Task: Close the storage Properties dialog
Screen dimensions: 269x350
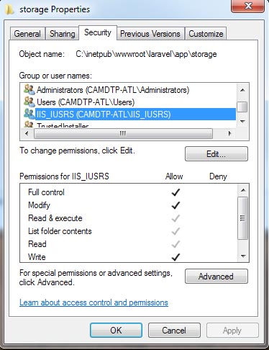Action: pos(248,6)
